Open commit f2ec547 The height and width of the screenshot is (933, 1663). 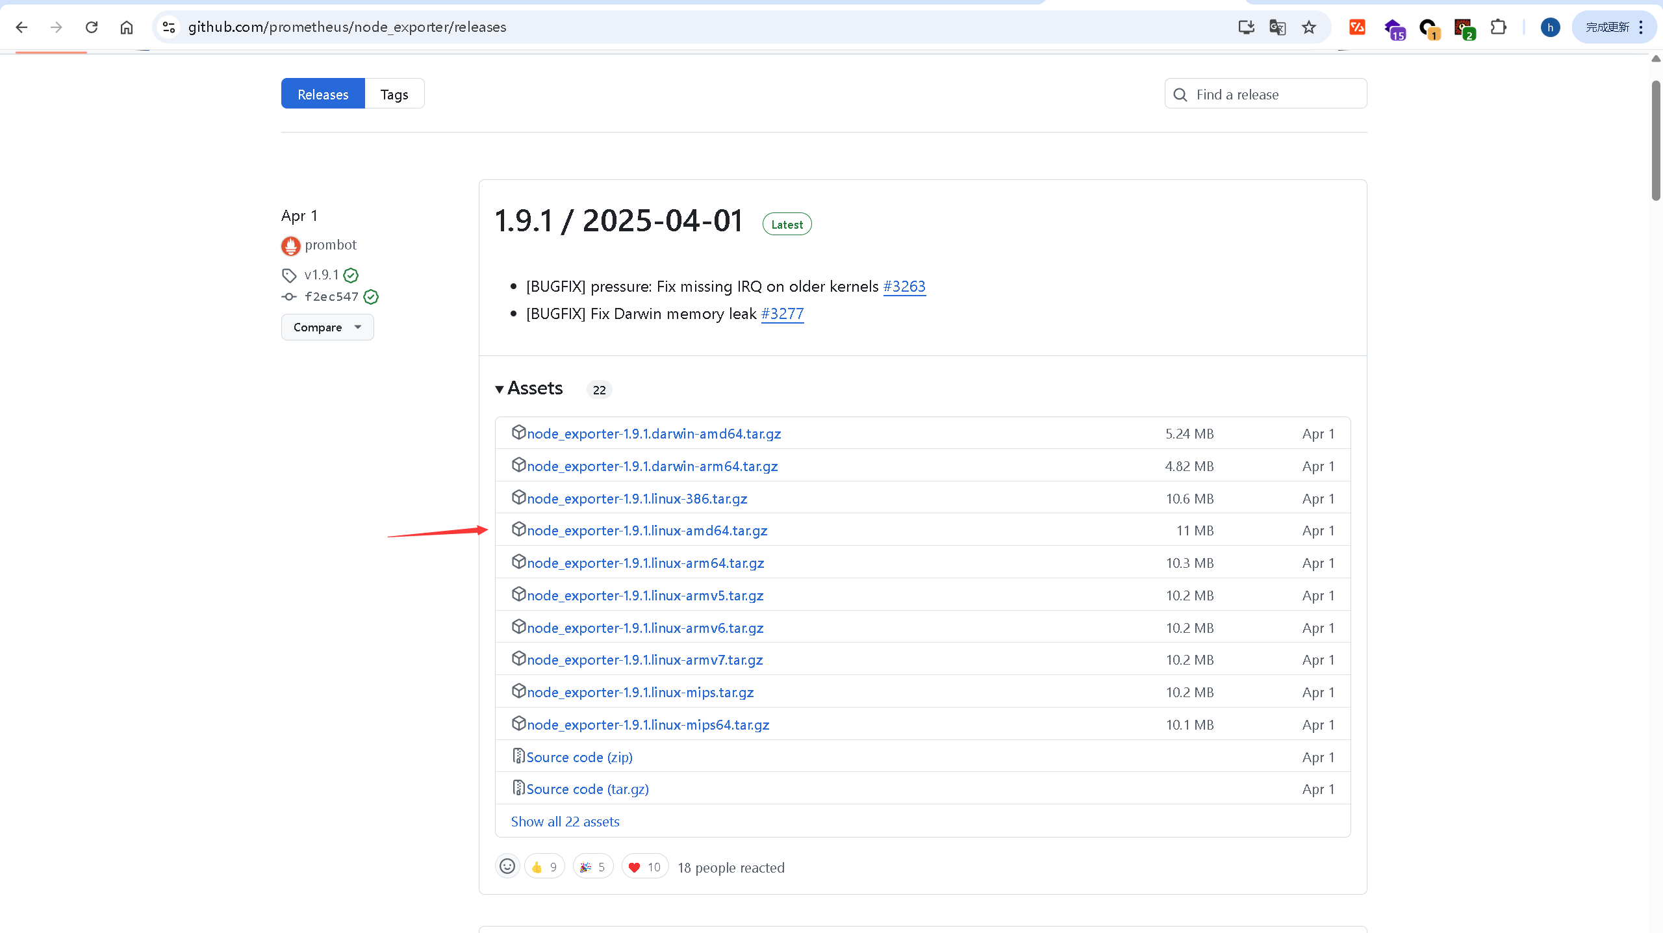(331, 297)
